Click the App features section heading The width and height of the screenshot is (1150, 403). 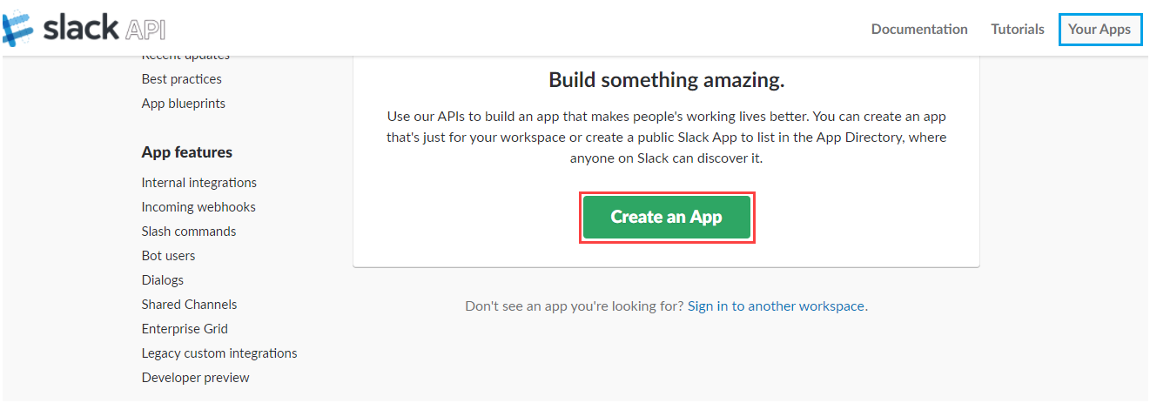[186, 152]
